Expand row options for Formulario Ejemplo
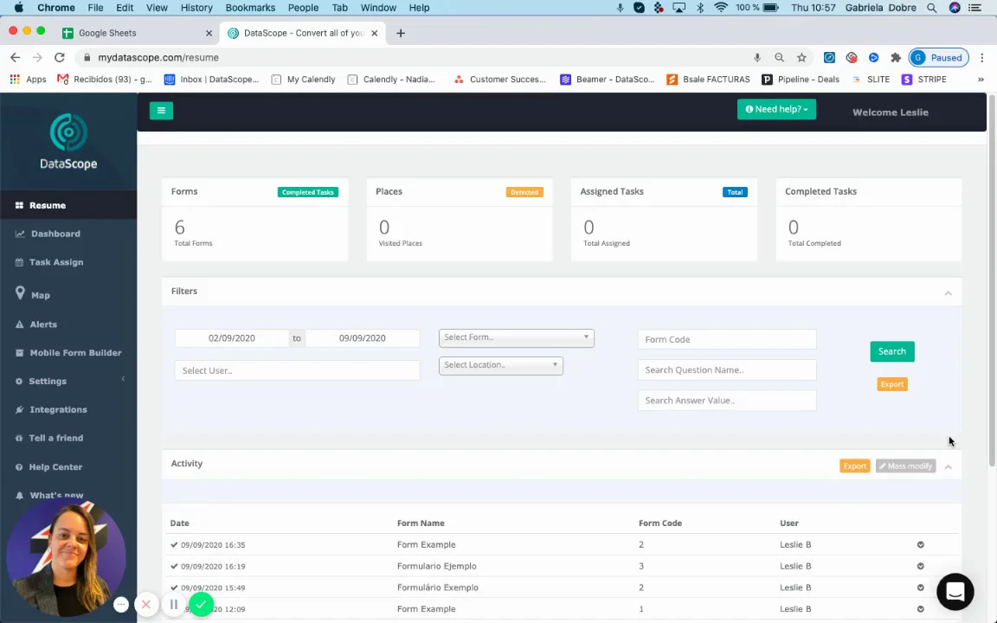Image resolution: width=997 pixels, height=623 pixels. pyautogui.click(x=920, y=567)
